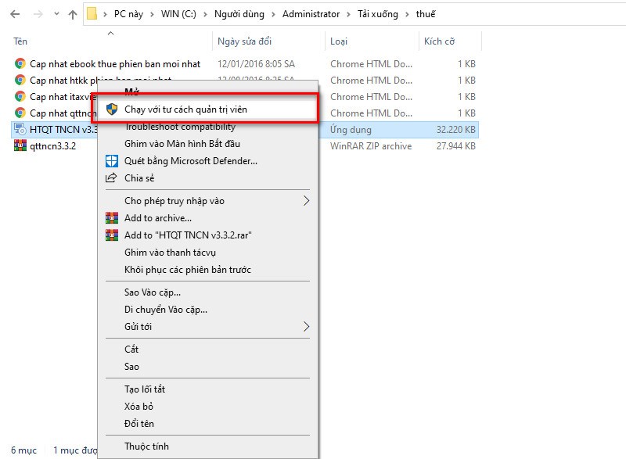Expand the Gửi tới submenu arrow
This screenshot has width=626, height=459.
coord(306,327)
